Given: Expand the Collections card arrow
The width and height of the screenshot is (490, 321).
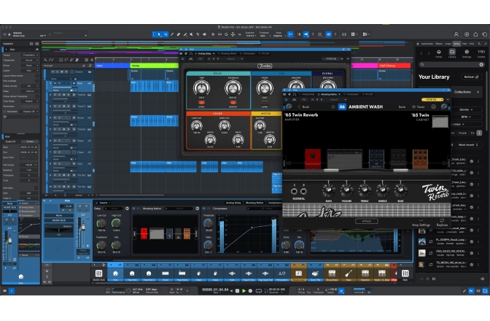Looking at the screenshot, I should pyautogui.click(x=478, y=92).
